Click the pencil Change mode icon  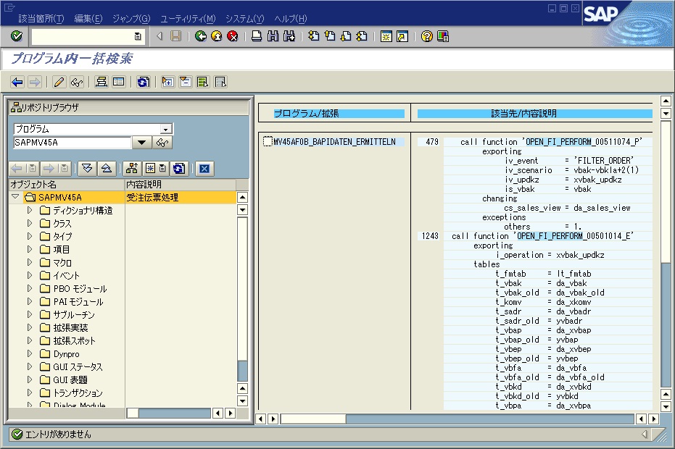59,82
